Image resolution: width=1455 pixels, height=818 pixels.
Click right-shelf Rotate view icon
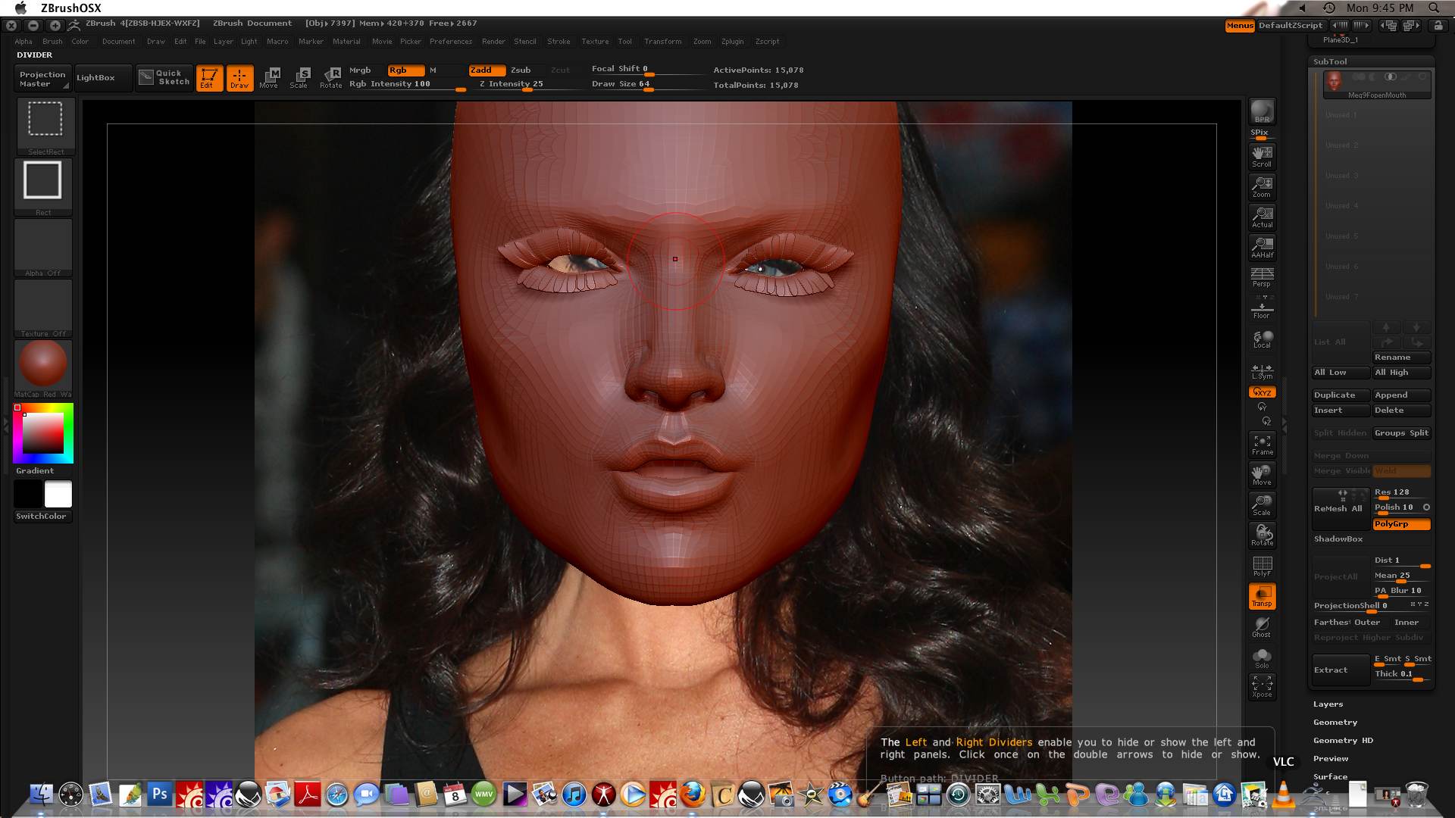pyautogui.click(x=1262, y=535)
